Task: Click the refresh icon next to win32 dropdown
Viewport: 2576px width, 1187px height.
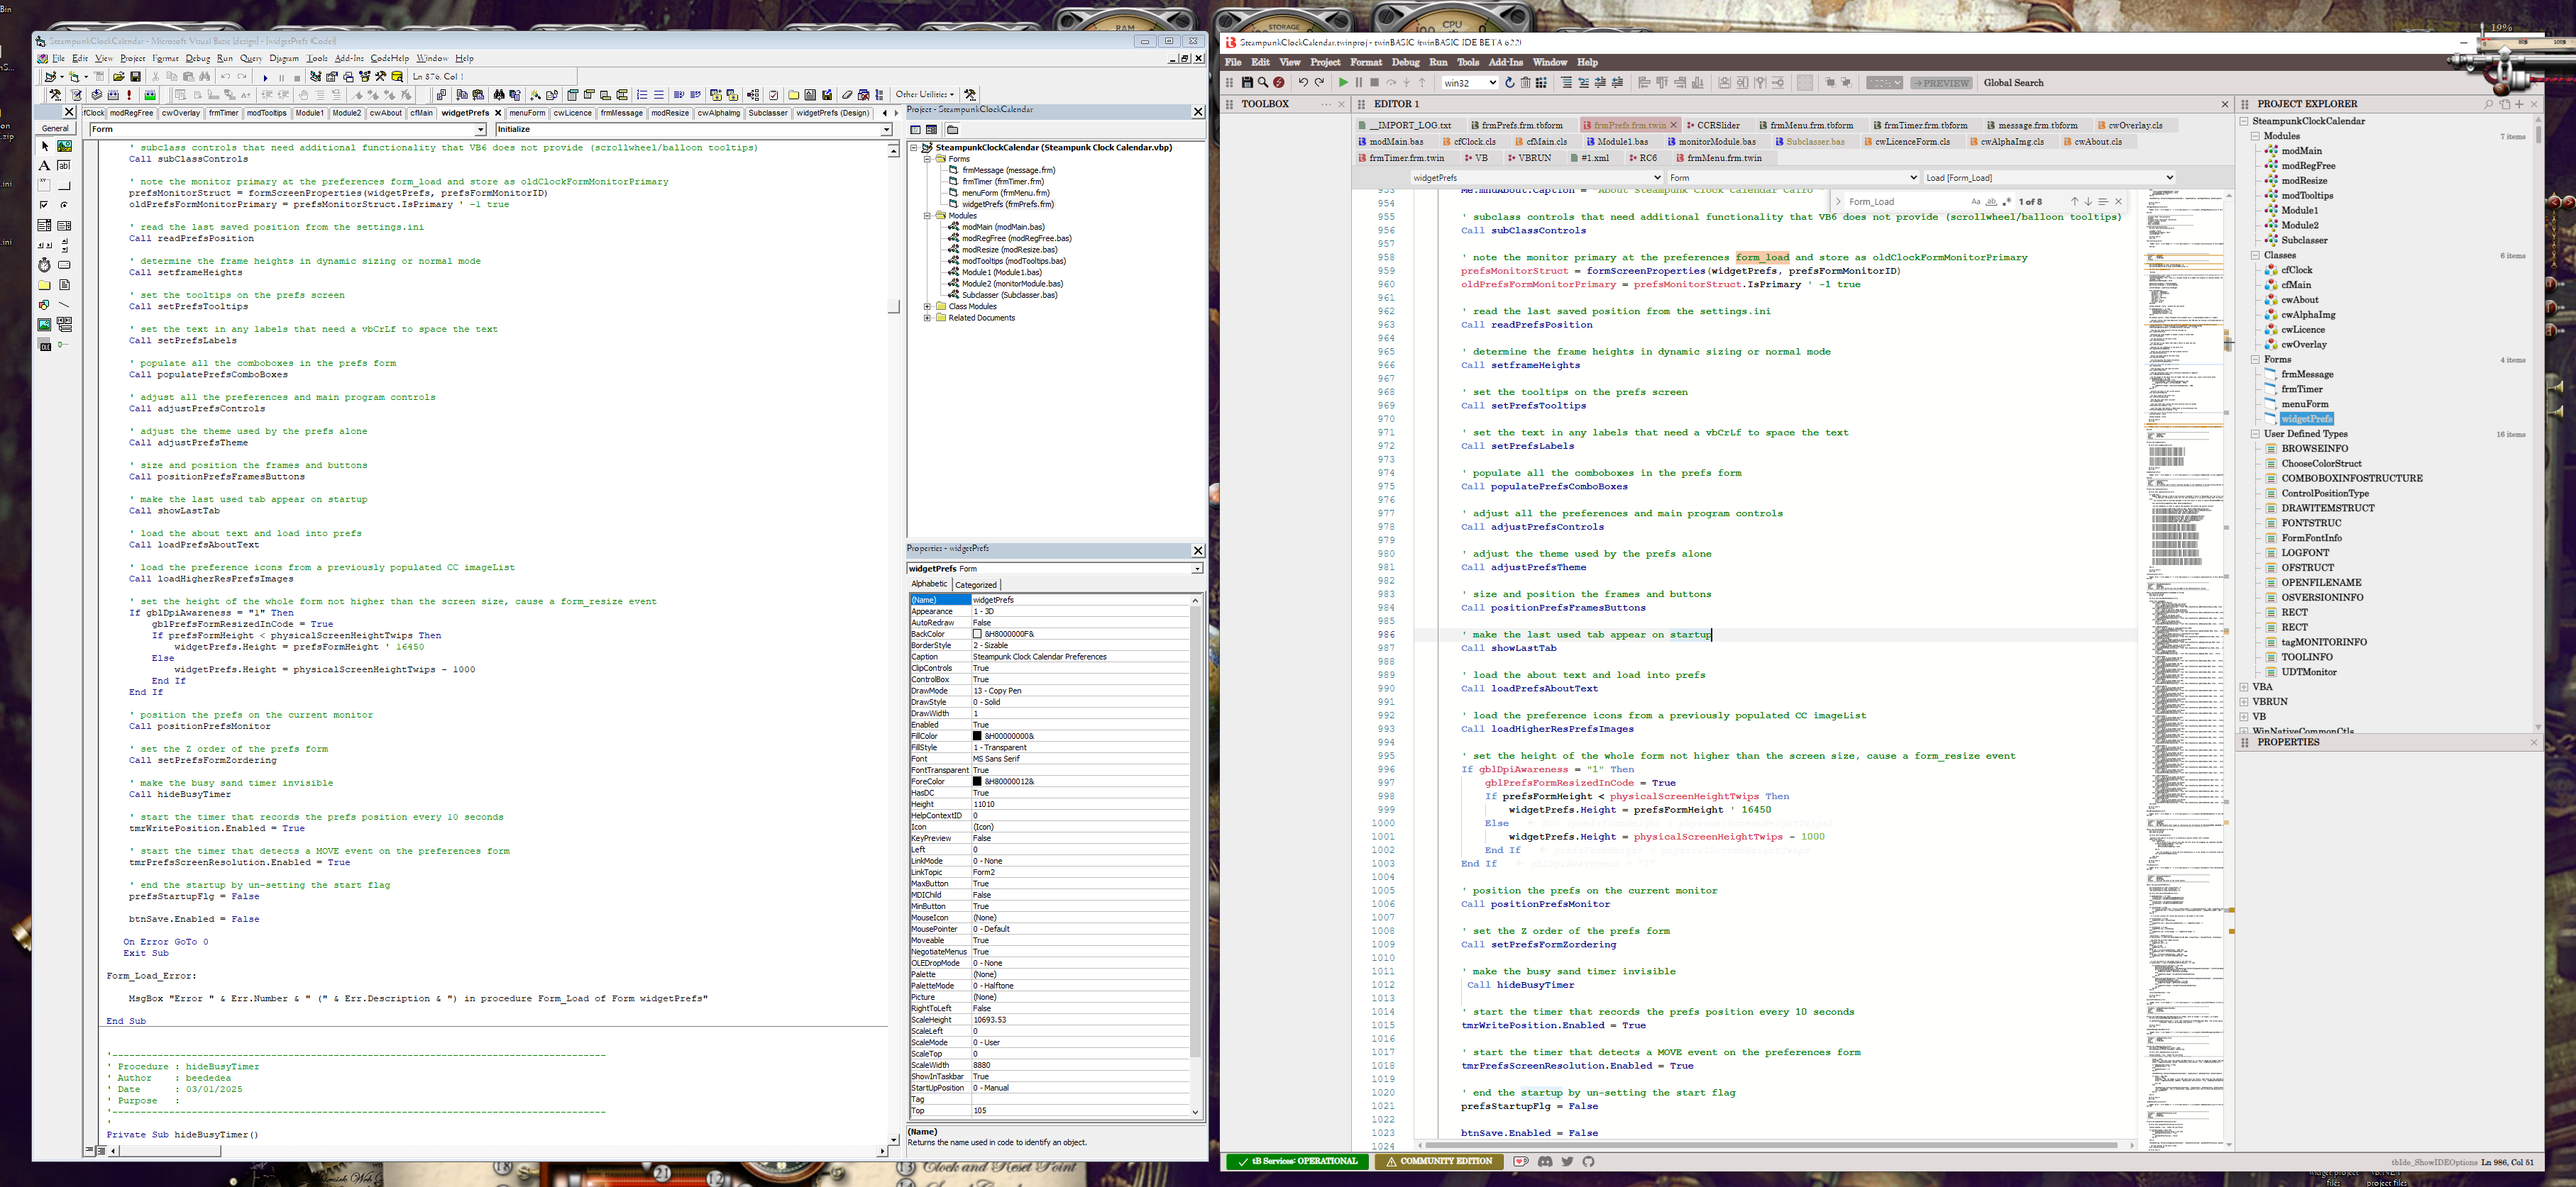Action: (1509, 83)
